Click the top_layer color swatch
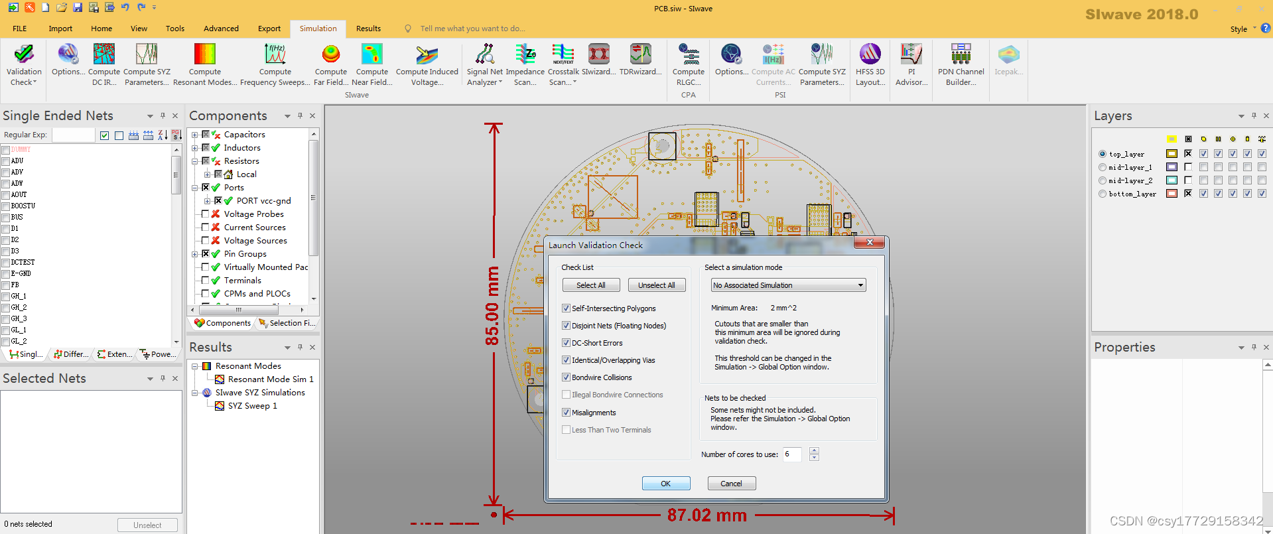The width and height of the screenshot is (1273, 534). pyautogui.click(x=1172, y=154)
